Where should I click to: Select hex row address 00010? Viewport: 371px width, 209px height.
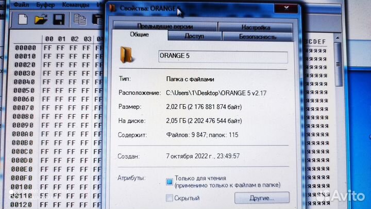25,56
